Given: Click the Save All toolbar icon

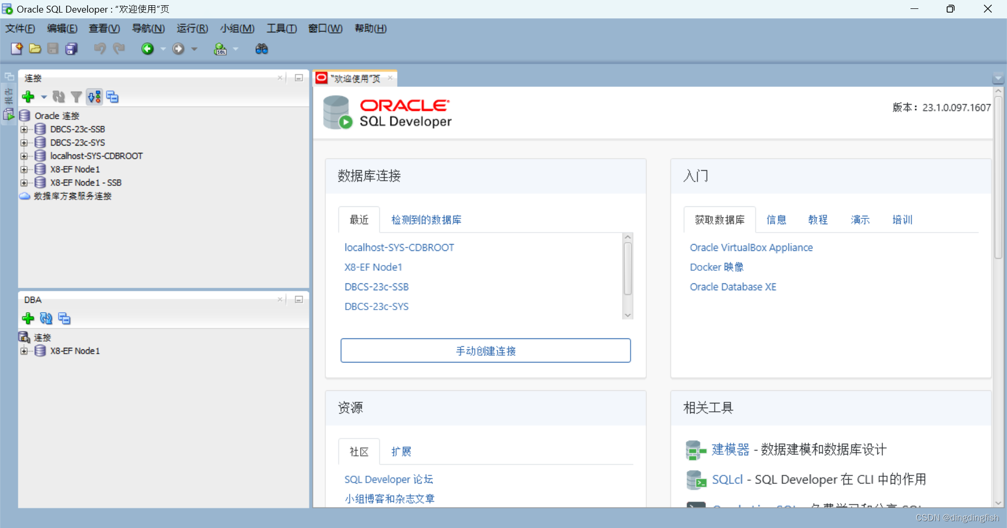Looking at the screenshot, I should (x=71, y=49).
